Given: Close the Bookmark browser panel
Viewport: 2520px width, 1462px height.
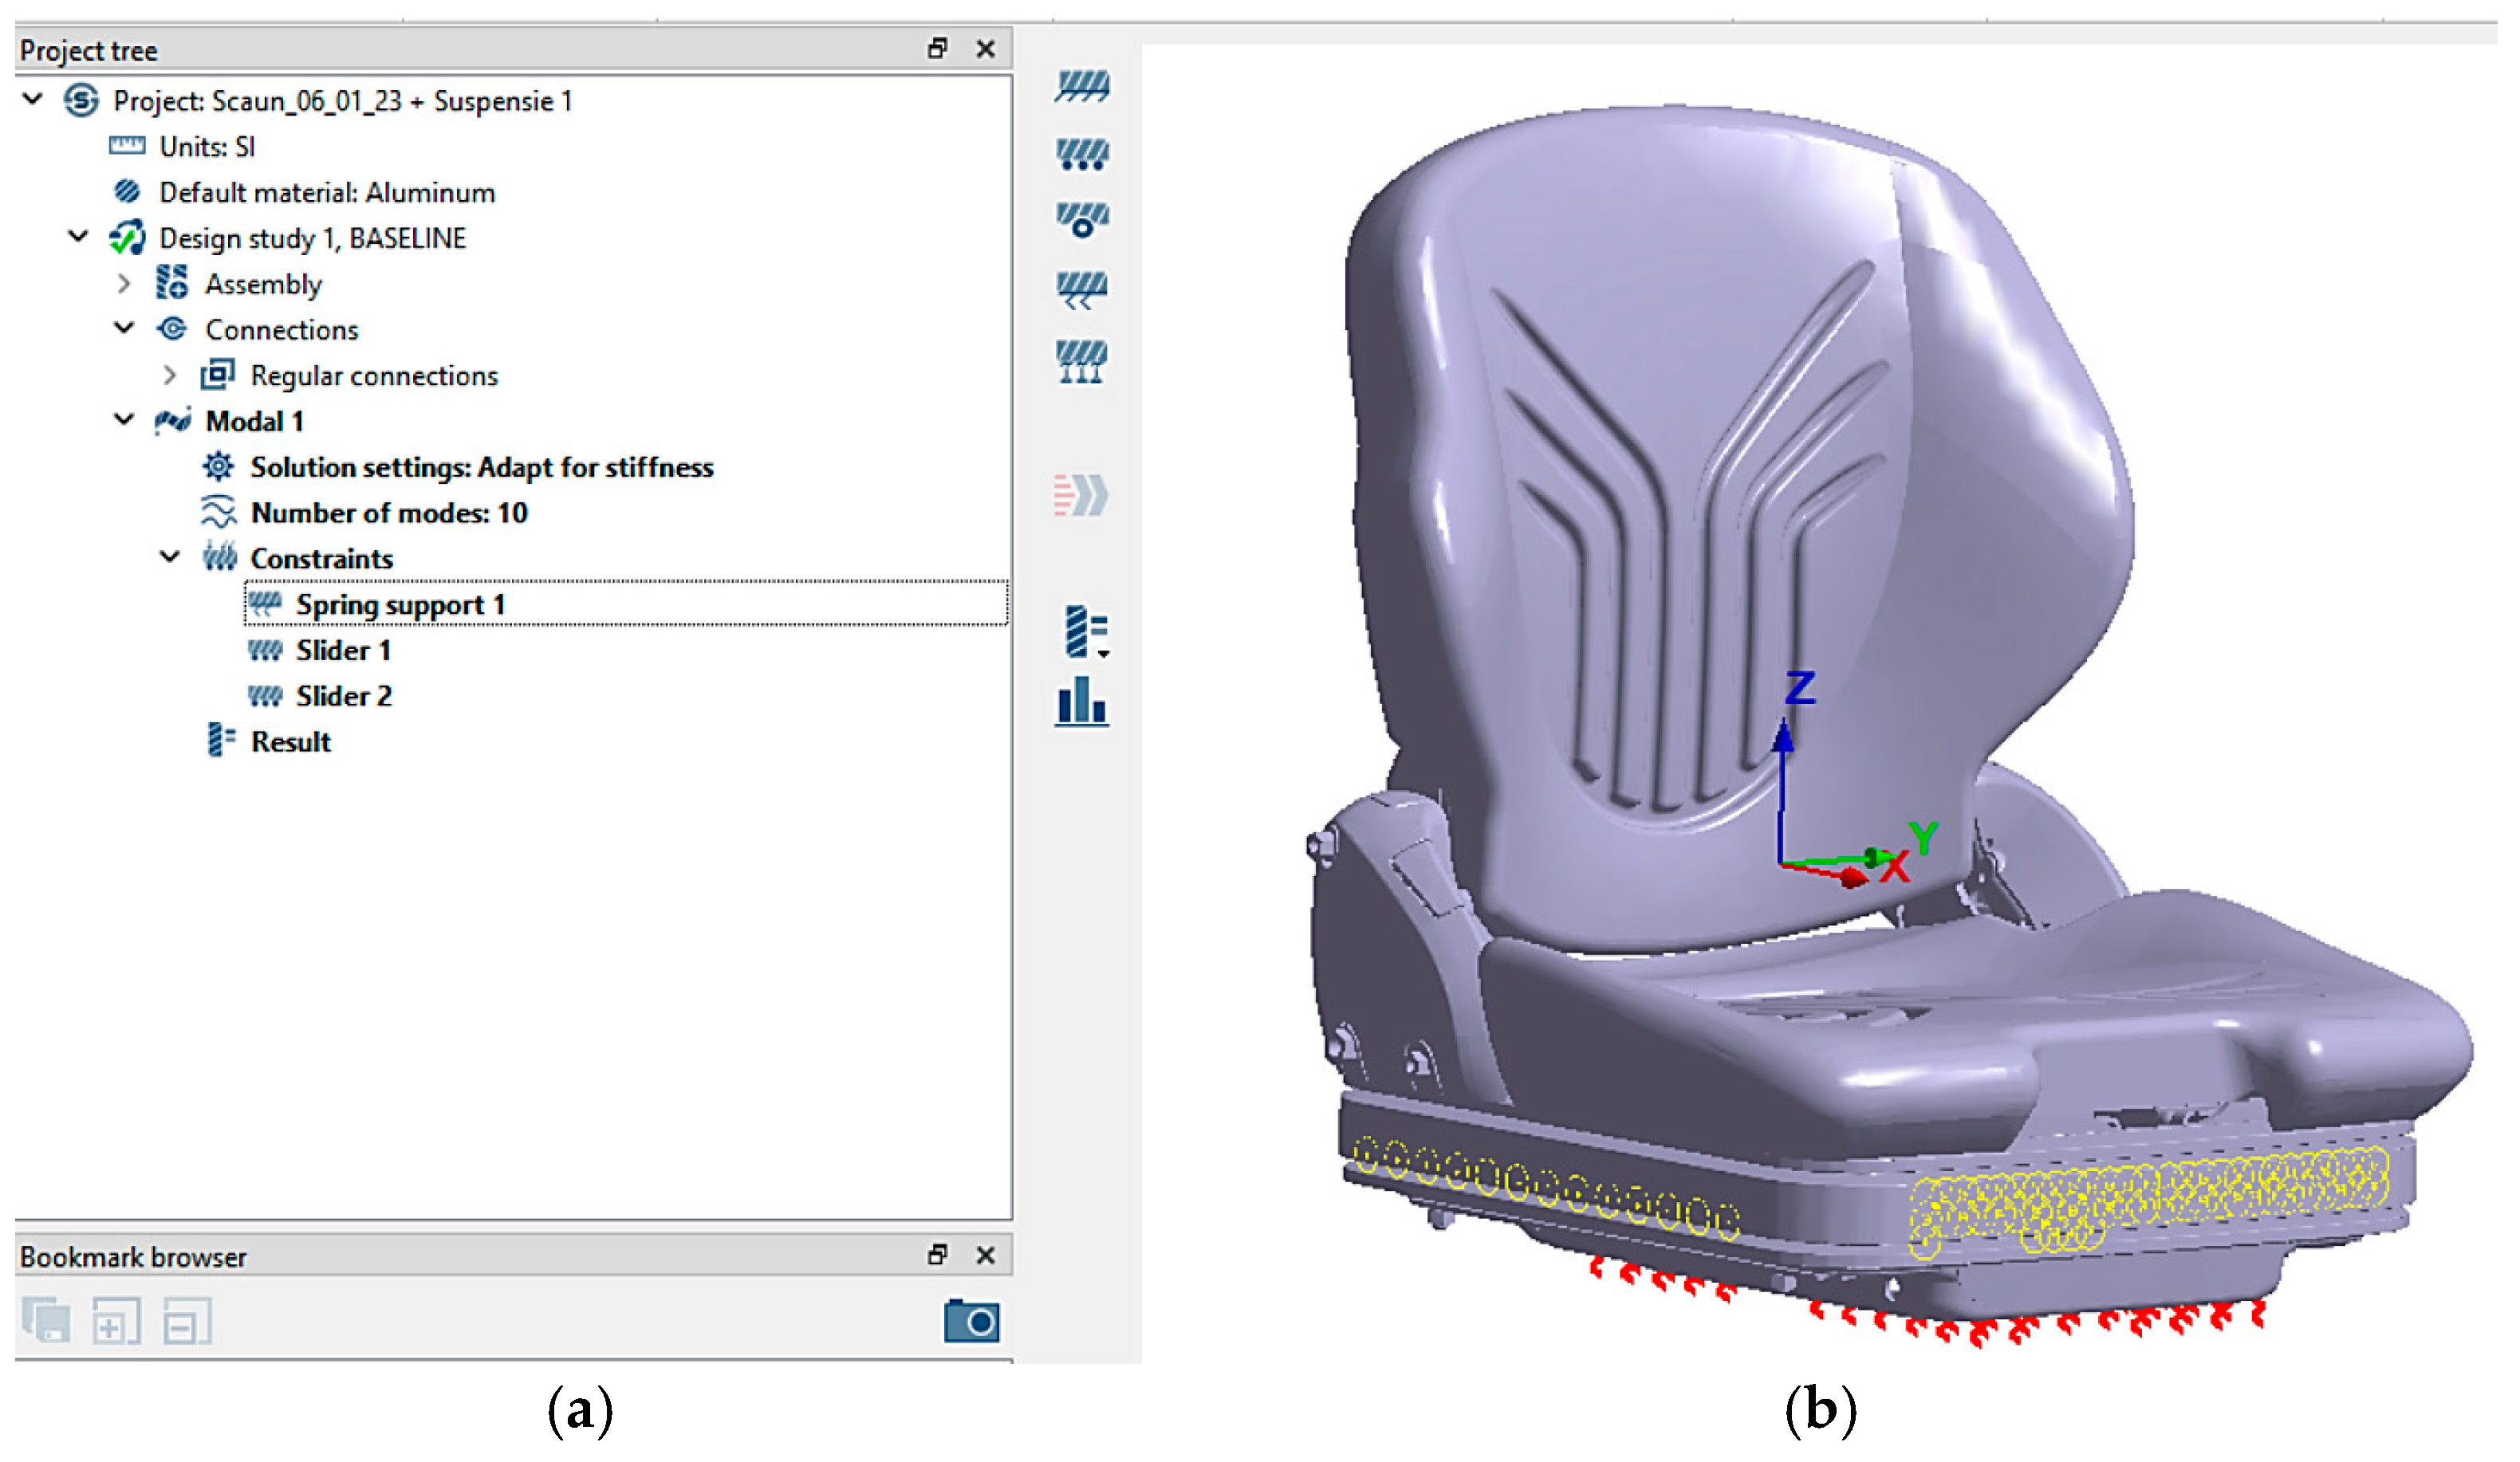Looking at the screenshot, I should 985,1256.
